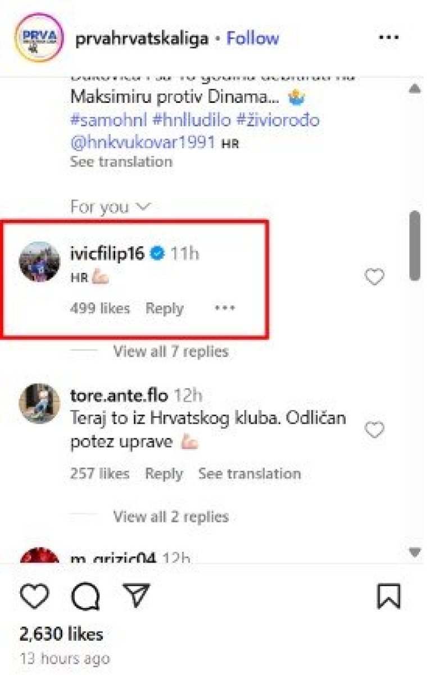
Task: Click See translation under the caption
Action: point(121,162)
